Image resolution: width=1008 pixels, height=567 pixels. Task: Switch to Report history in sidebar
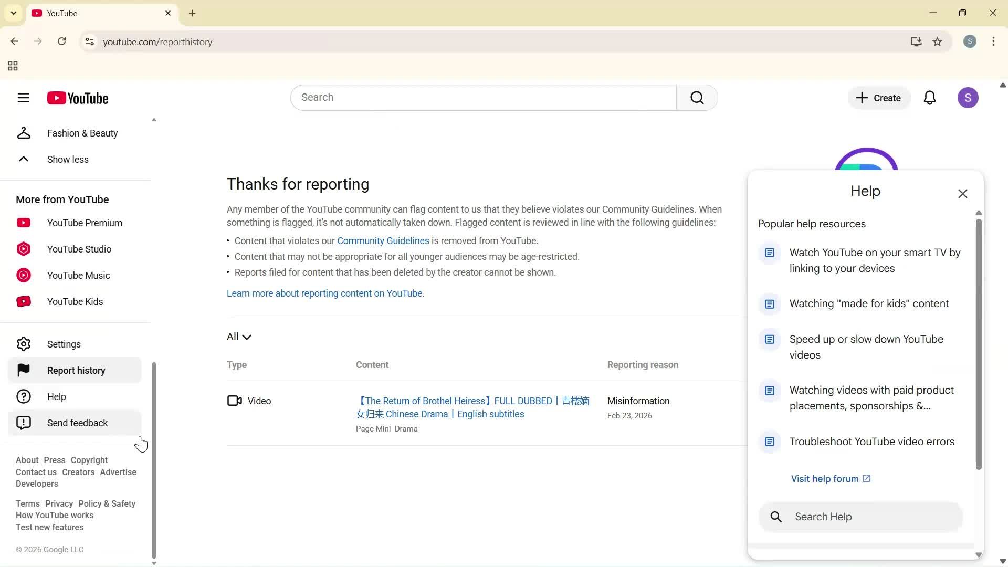[76, 370]
